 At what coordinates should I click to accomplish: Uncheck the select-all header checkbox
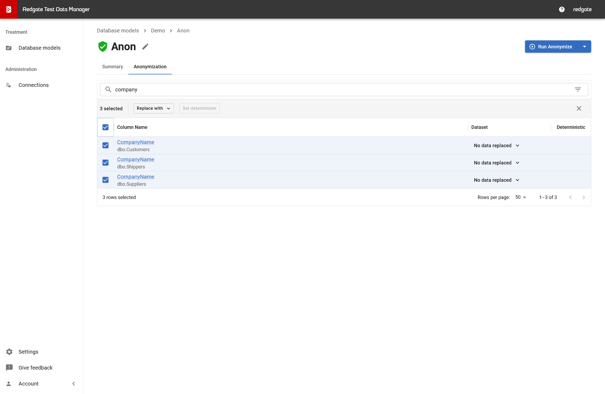[105, 127]
